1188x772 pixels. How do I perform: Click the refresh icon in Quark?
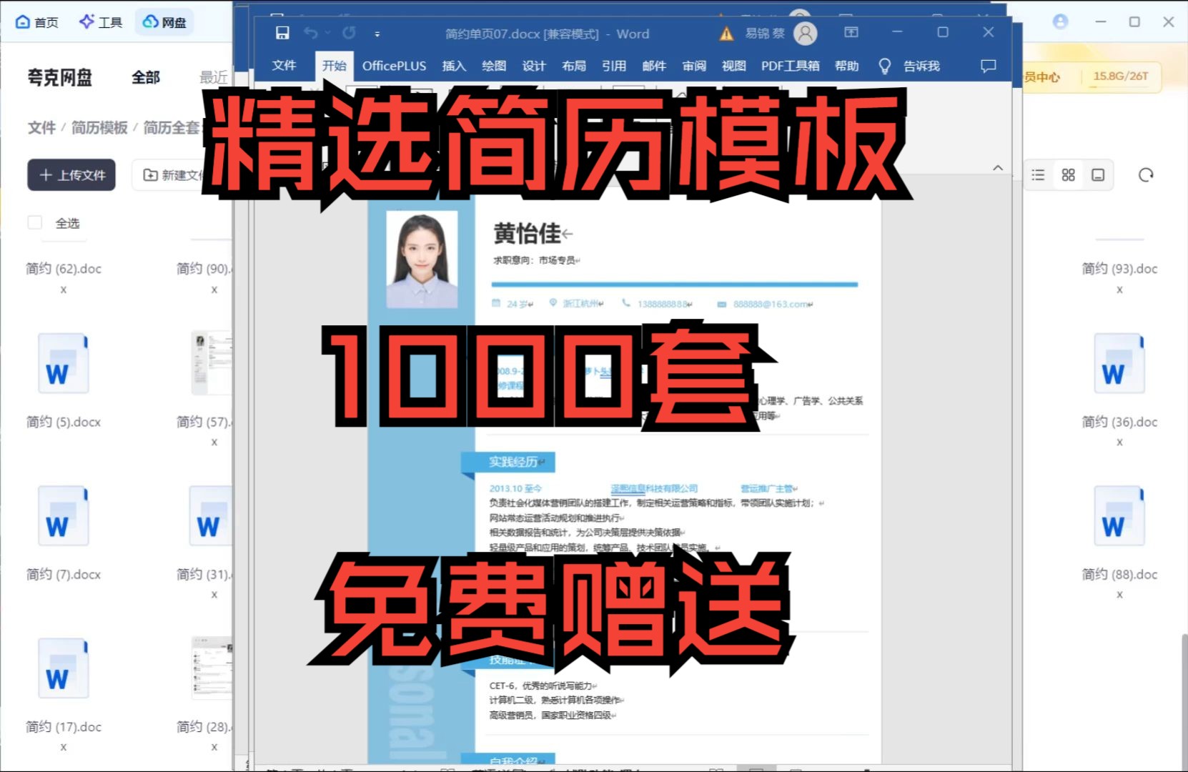[x=1146, y=175]
